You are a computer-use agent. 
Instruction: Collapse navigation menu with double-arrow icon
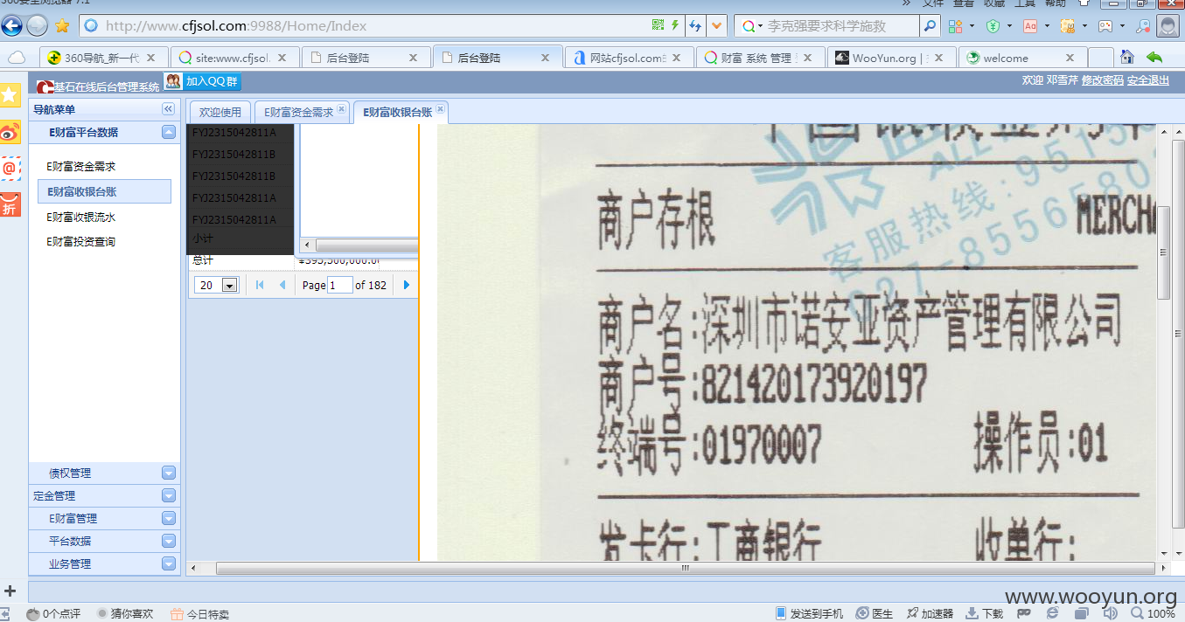[168, 109]
